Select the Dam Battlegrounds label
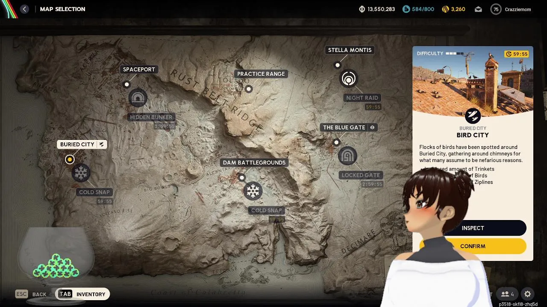Image resolution: width=547 pixels, height=307 pixels. pos(254,162)
